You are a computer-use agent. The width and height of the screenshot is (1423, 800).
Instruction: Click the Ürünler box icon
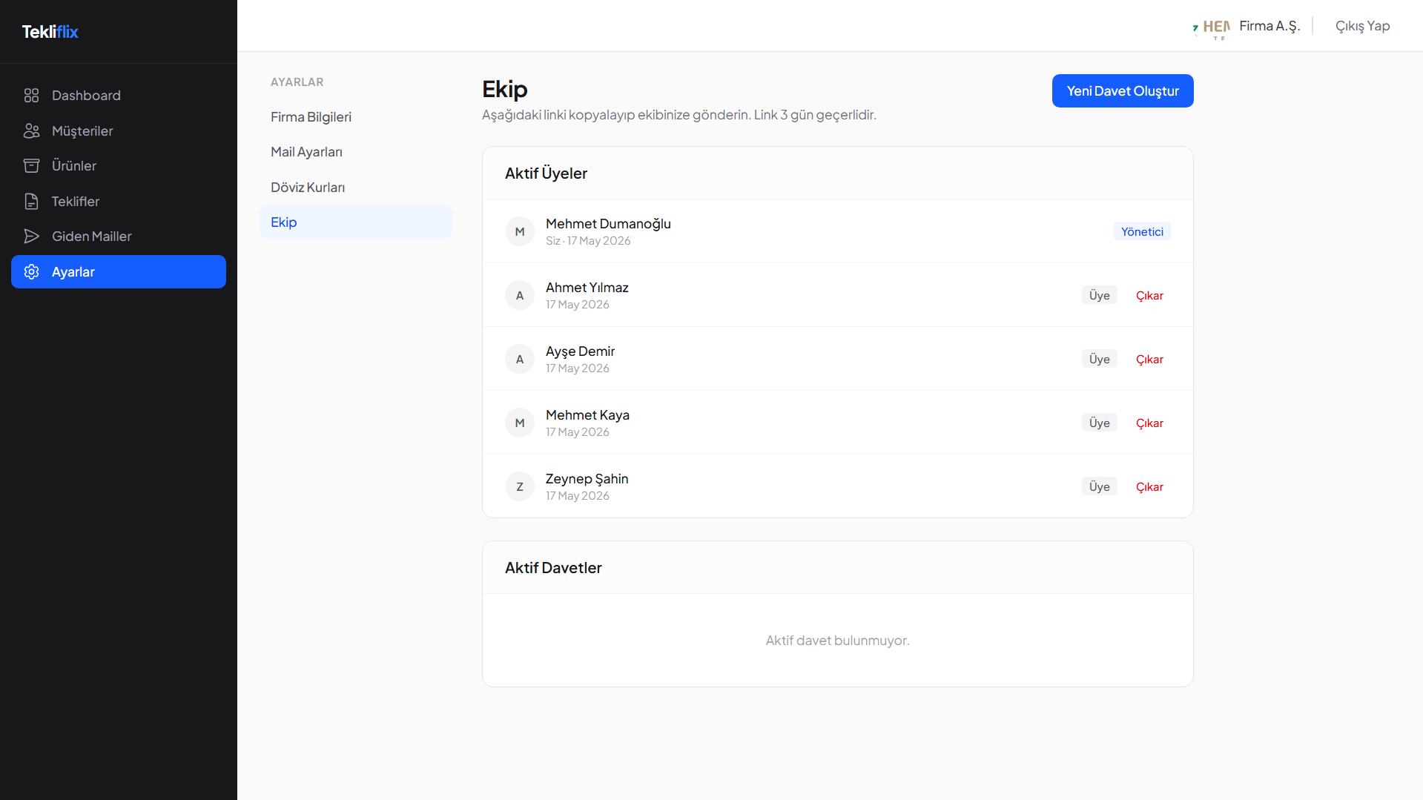(x=31, y=166)
